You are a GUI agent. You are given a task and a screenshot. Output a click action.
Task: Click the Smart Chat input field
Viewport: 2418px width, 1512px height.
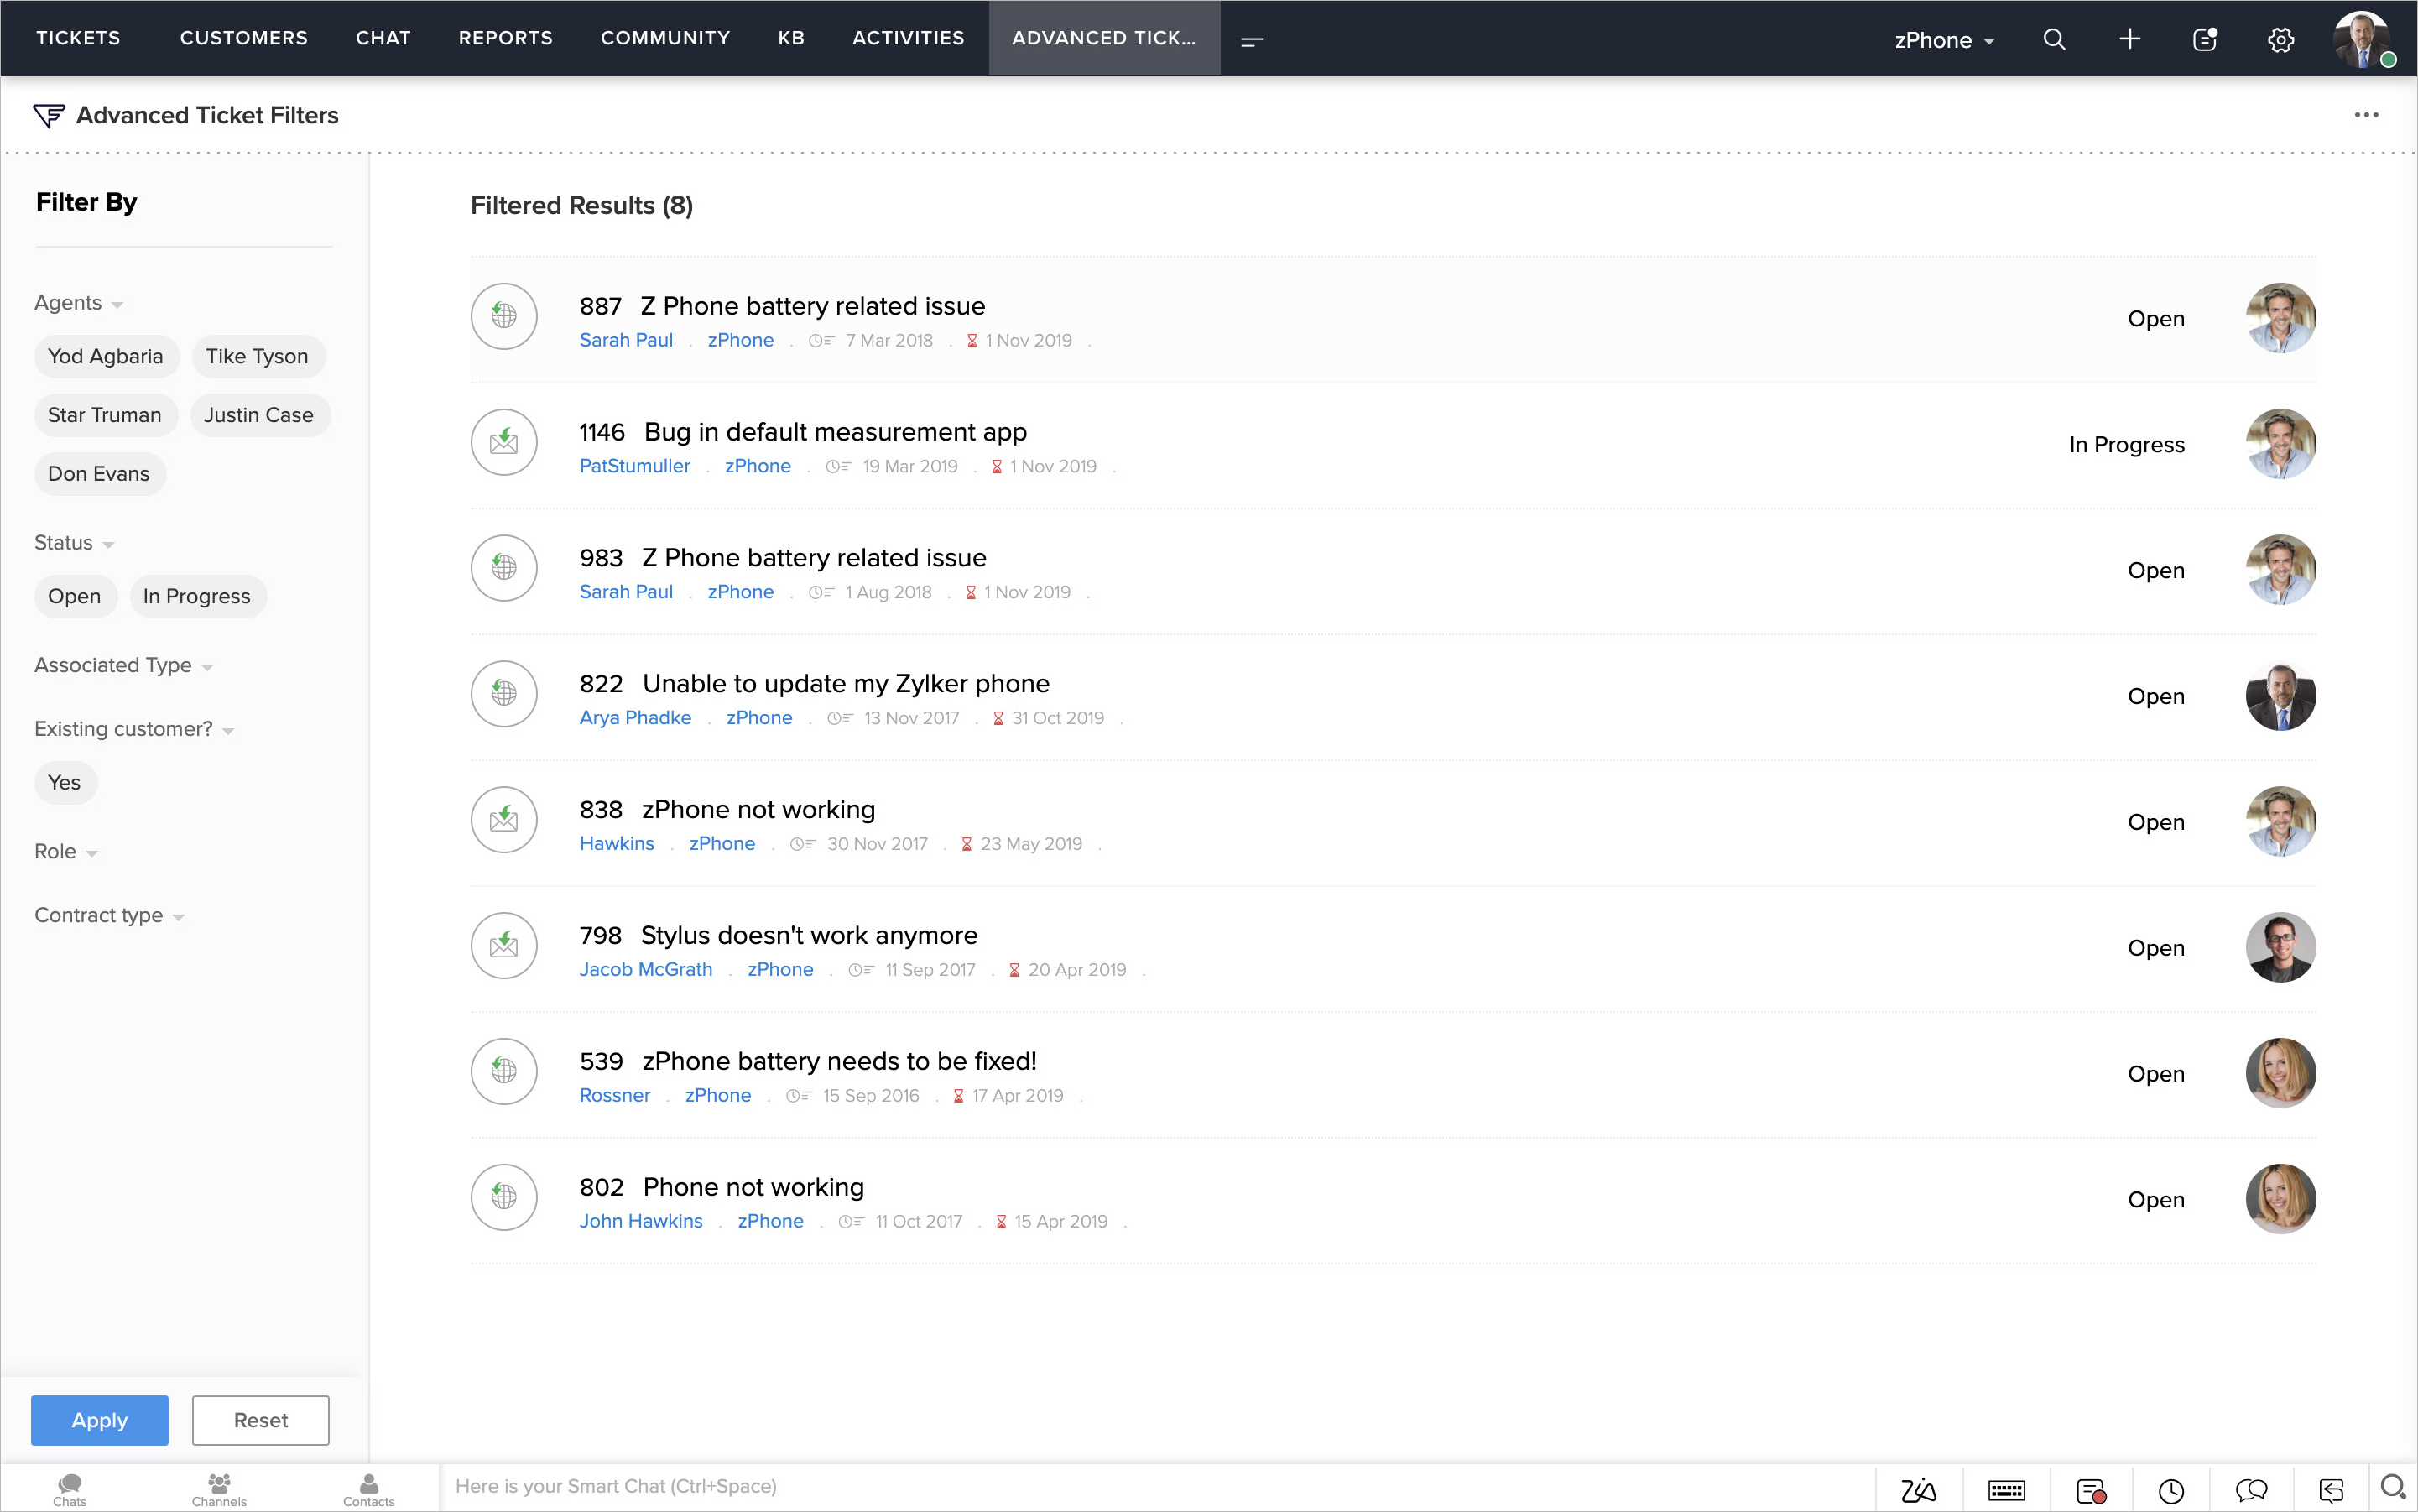point(1150,1486)
